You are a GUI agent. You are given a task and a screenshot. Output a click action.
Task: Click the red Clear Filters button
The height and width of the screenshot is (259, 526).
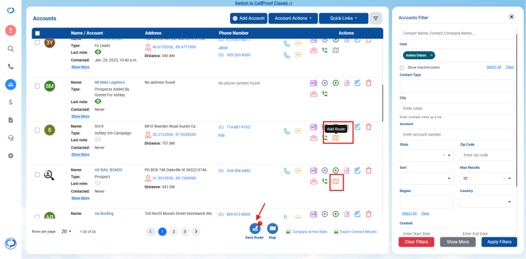pyautogui.click(x=416, y=242)
